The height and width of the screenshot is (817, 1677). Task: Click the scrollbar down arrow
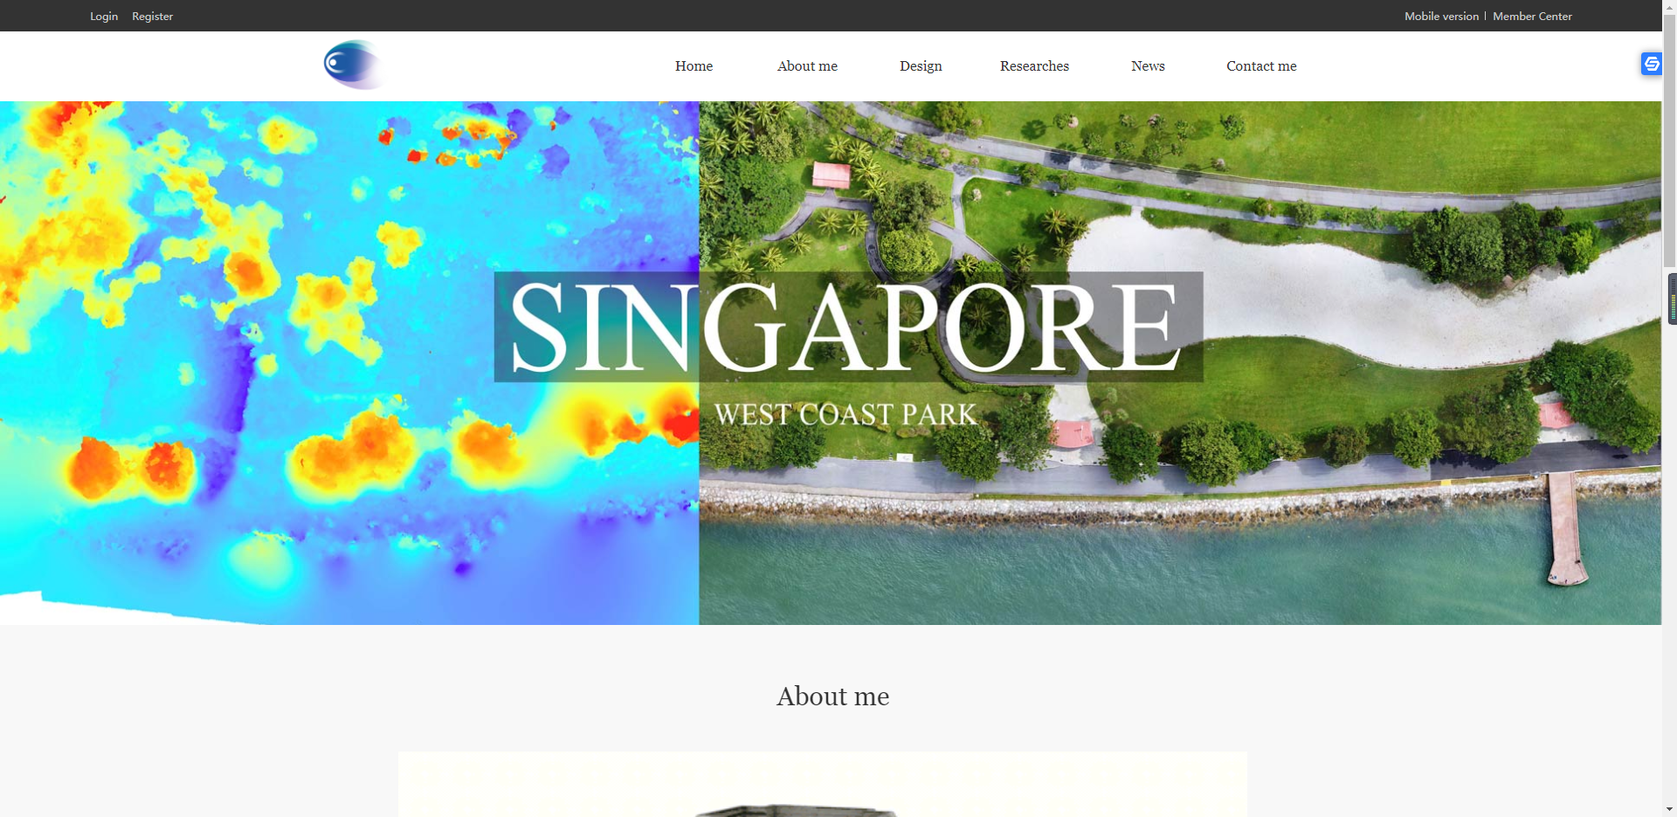(x=1669, y=810)
